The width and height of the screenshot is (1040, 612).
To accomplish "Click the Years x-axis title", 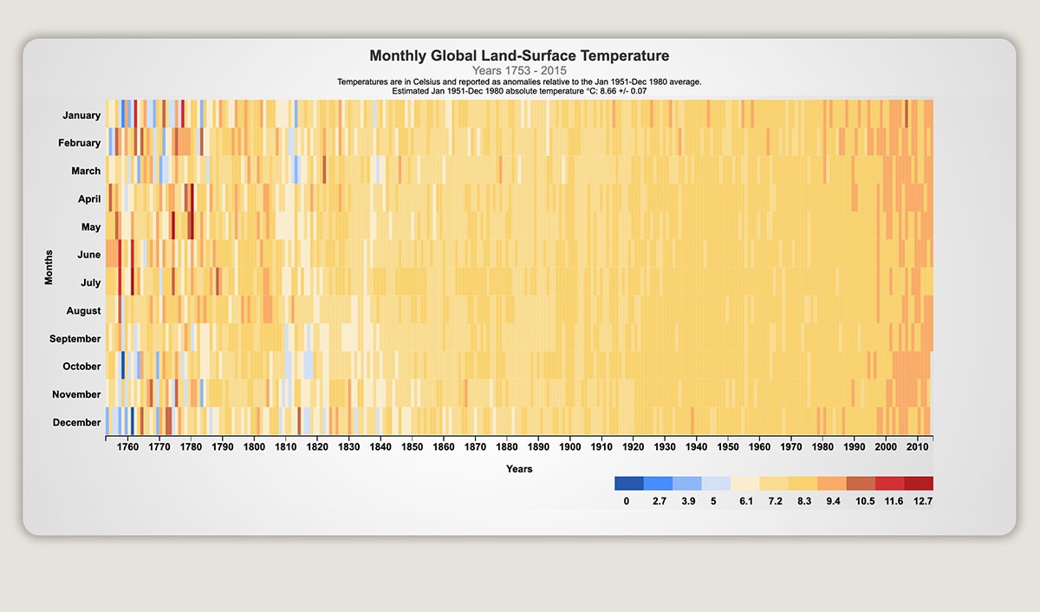I will pyautogui.click(x=519, y=469).
